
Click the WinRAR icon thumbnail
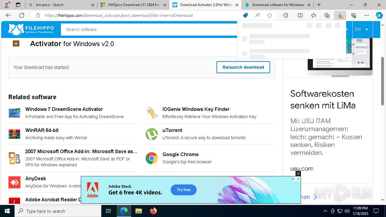tap(14, 134)
